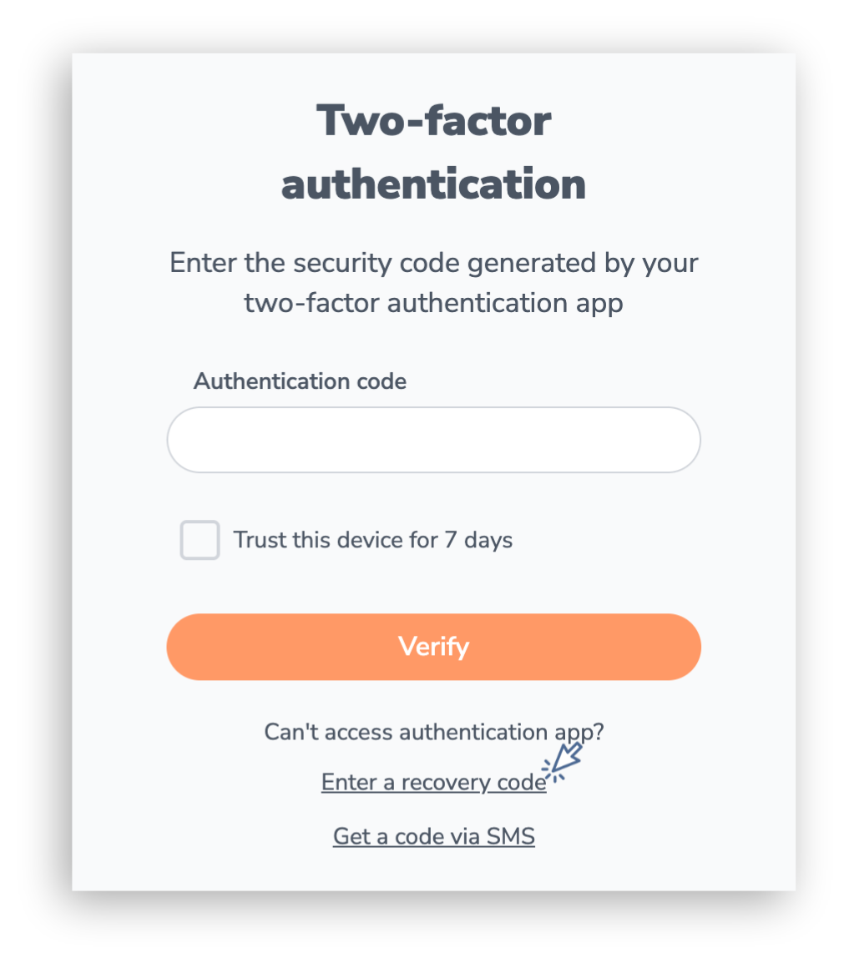Select the recovery code option link
Screen dimensions: 849x963
tap(433, 783)
